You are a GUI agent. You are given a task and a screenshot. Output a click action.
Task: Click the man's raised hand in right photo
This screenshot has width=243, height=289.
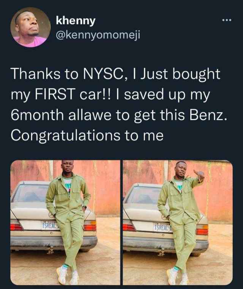point(199,175)
